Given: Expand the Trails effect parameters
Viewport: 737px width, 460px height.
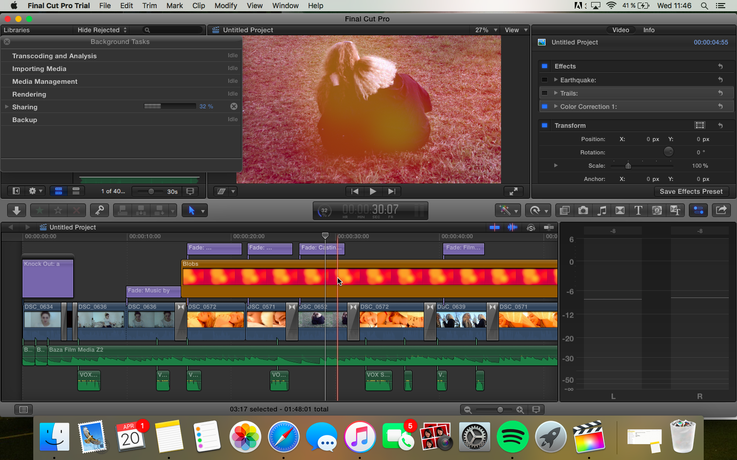Looking at the screenshot, I should click(556, 93).
